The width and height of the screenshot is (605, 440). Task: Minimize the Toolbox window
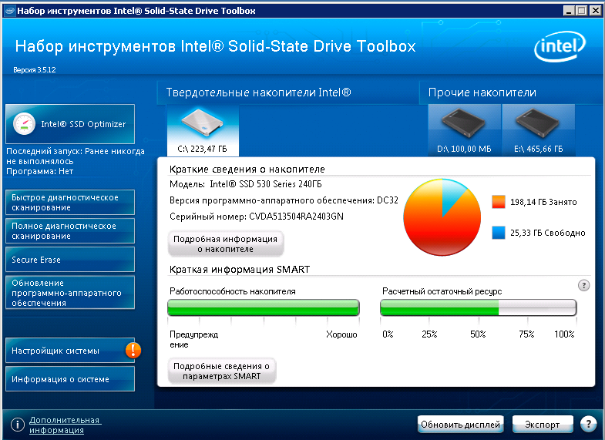coord(568,11)
